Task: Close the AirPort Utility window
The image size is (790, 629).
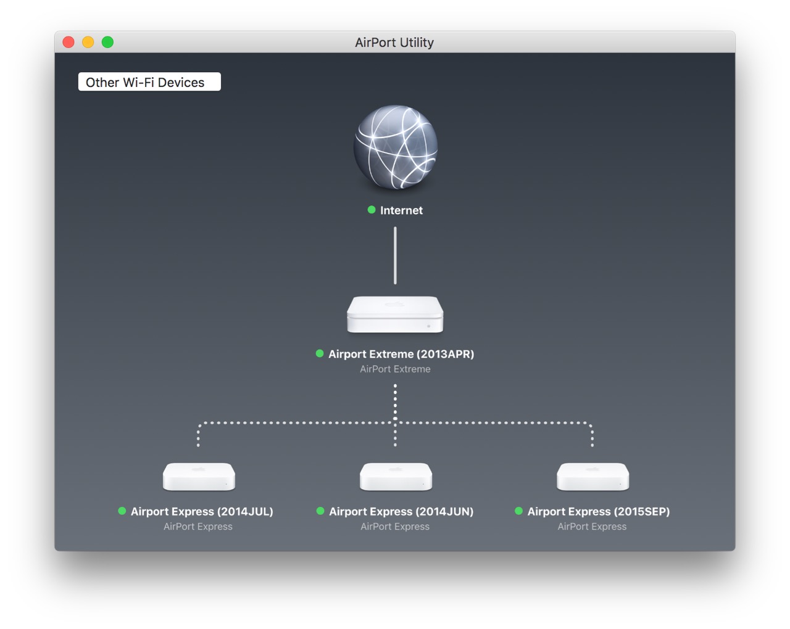Action: point(69,42)
